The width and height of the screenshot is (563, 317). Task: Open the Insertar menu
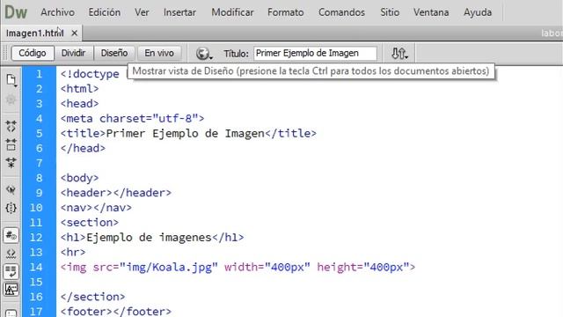tap(179, 12)
